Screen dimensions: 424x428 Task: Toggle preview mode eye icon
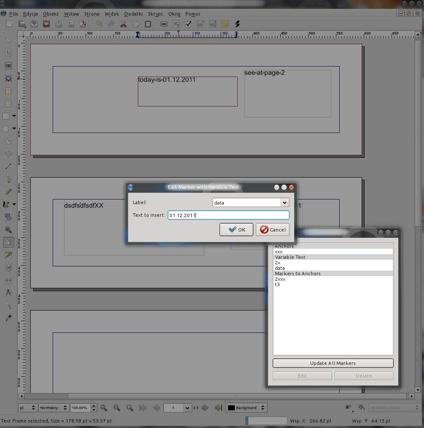coord(361,408)
